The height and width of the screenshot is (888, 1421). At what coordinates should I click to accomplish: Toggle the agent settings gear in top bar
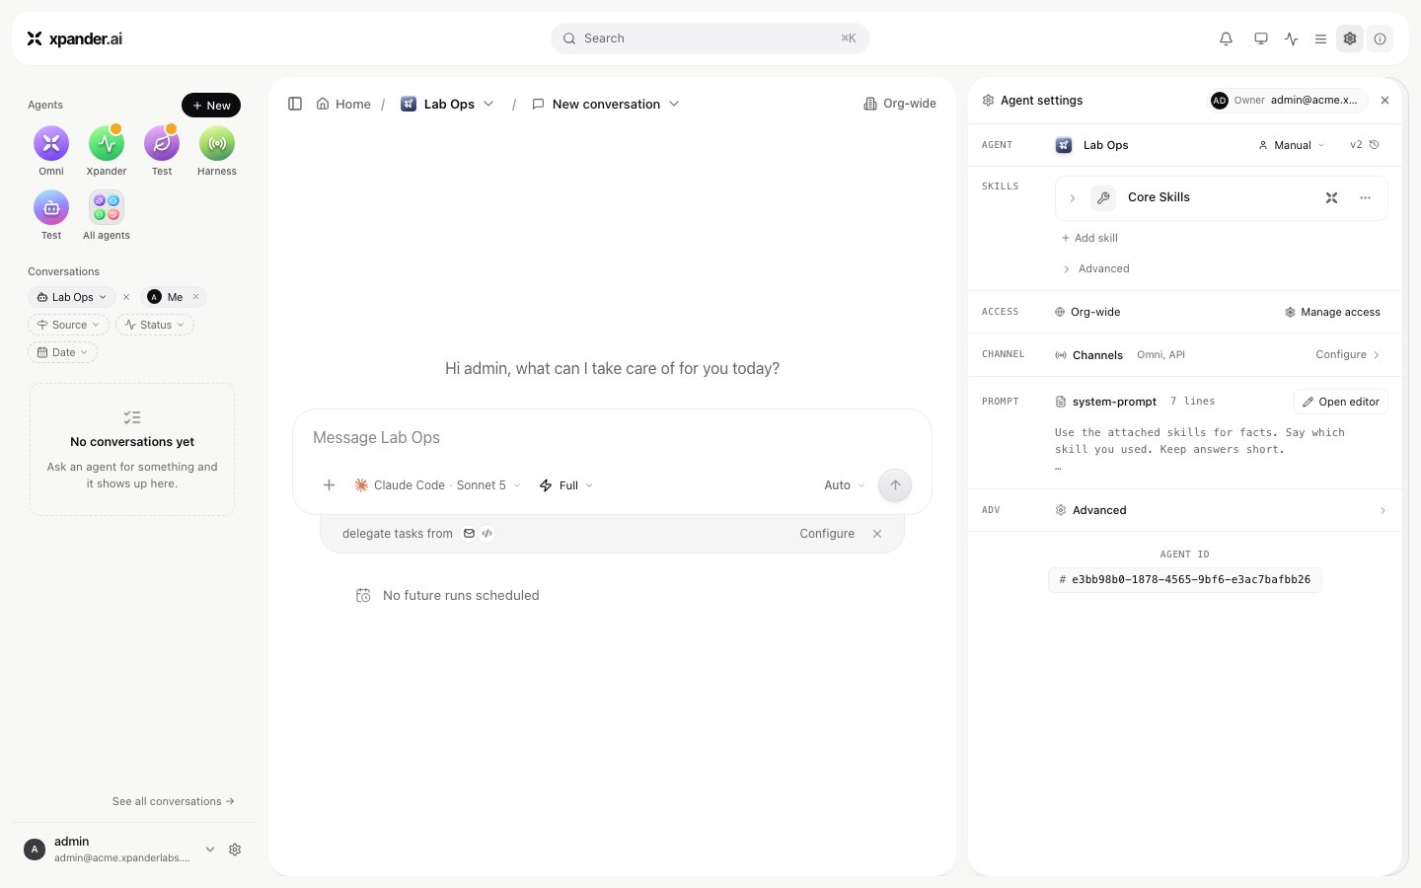tap(1350, 38)
